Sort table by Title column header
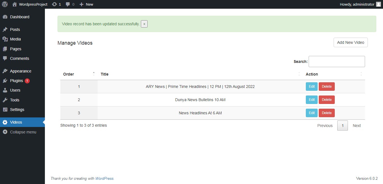This screenshot has height=184, width=383. point(105,74)
